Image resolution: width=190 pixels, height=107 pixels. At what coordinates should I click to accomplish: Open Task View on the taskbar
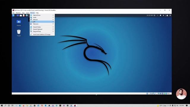click(12, 106)
